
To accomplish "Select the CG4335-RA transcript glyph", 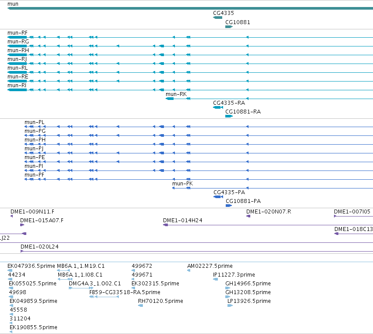I will tap(218, 107).
